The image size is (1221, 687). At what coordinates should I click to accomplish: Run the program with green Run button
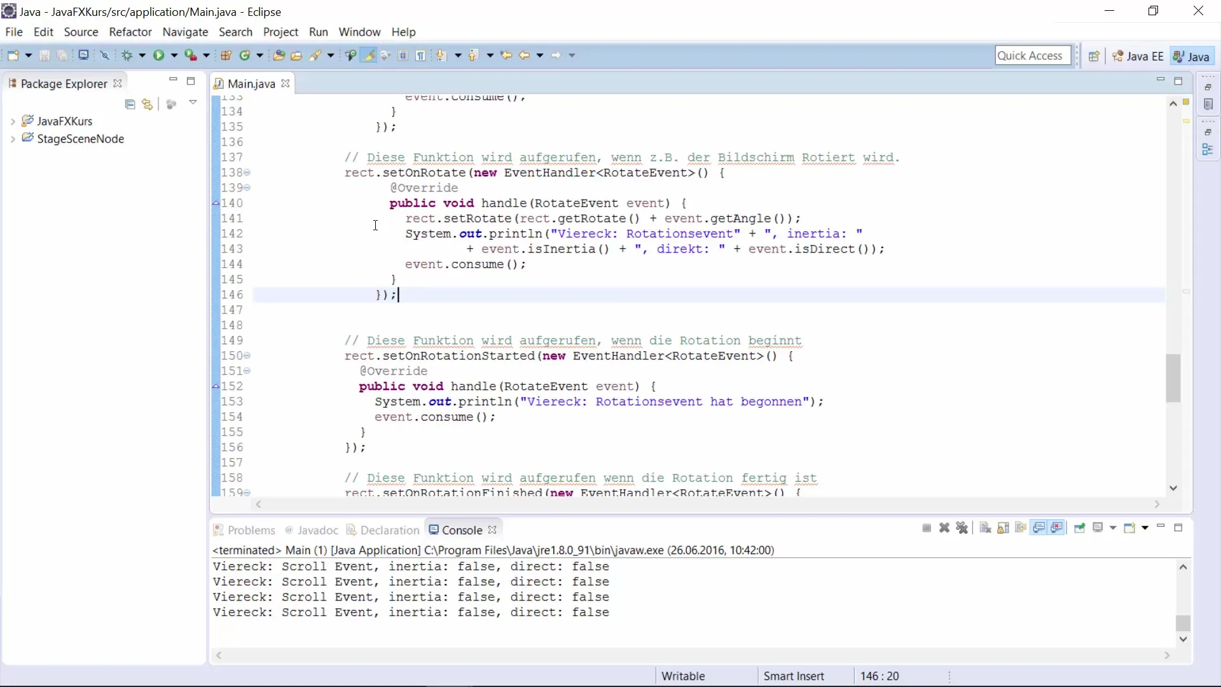point(158,55)
